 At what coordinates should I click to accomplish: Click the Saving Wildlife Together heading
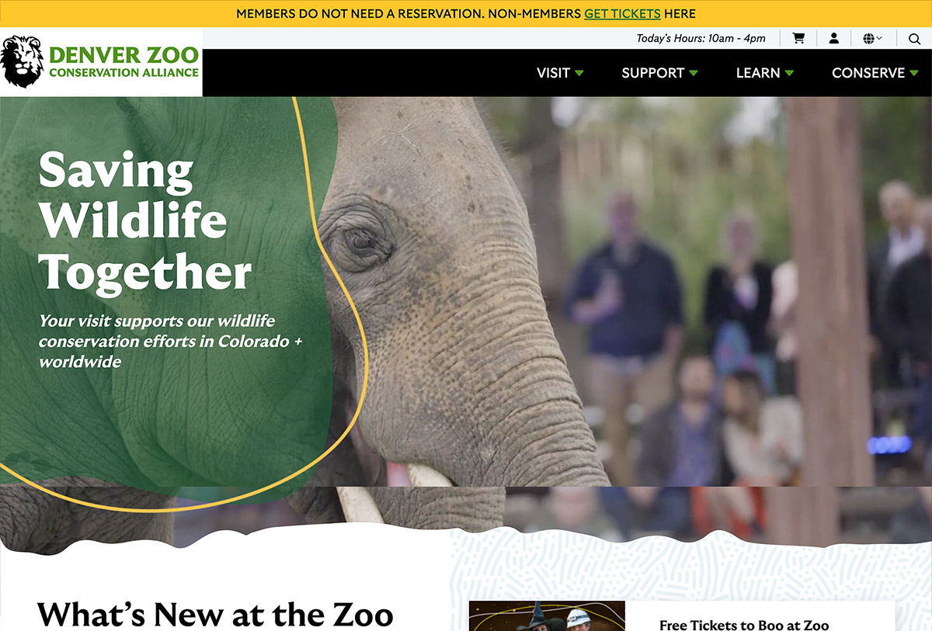tap(145, 221)
